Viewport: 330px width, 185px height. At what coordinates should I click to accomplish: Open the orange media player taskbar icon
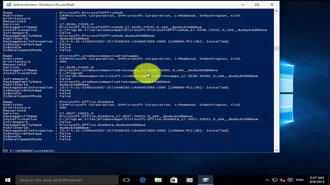coord(189,180)
